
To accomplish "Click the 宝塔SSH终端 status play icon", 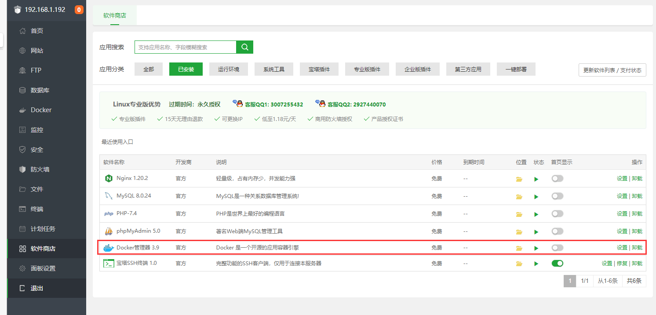I will coord(536,264).
